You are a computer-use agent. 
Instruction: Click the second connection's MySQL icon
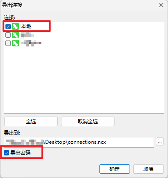coord(15,35)
